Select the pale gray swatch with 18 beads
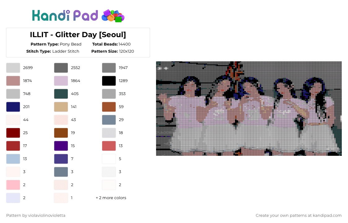 pyautogui.click(x=109, y=133)
